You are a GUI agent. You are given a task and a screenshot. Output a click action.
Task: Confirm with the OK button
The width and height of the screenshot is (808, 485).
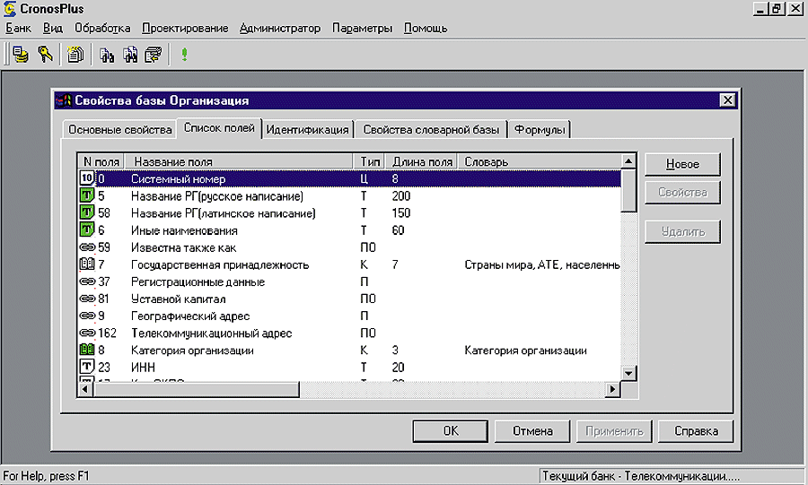pos(451,431)
